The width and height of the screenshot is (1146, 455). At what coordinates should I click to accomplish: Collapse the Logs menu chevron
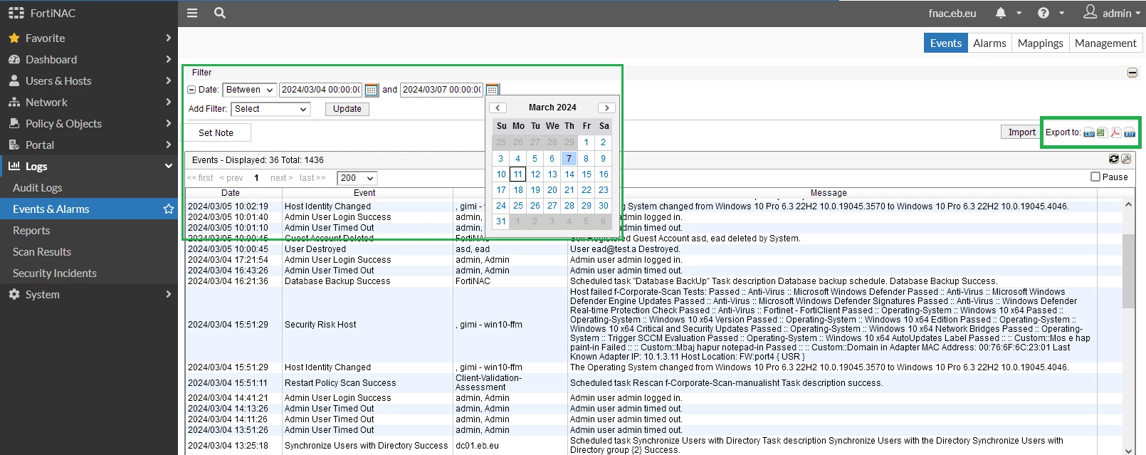click(x=168, y=166)
